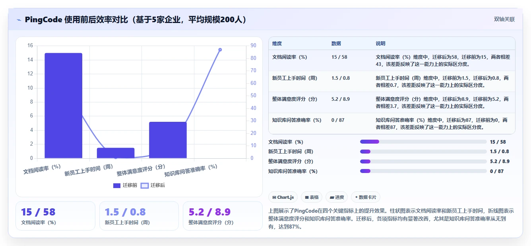Click 文档阅读率（%） in the table's first column
This screenshot has width=531, height=246.
[290, 57]
